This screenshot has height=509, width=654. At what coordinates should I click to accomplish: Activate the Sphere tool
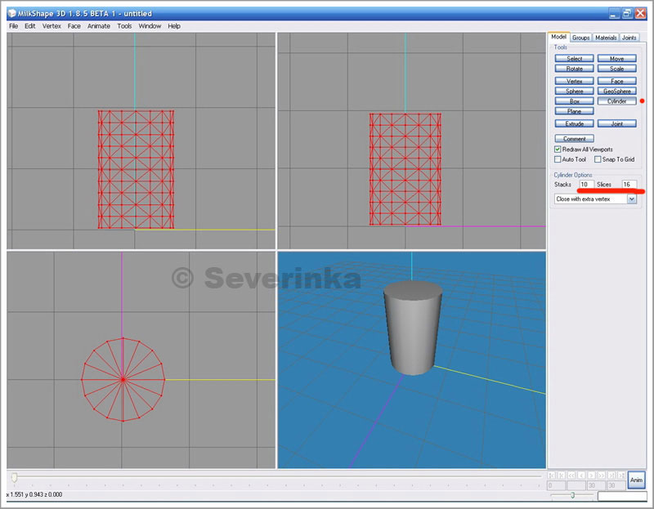coord(575,92)
